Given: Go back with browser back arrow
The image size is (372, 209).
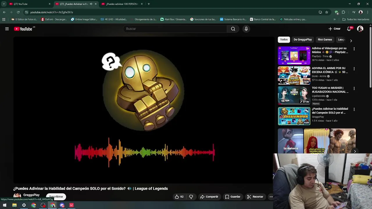Looking at the screenshot, I should coord(4,12).
